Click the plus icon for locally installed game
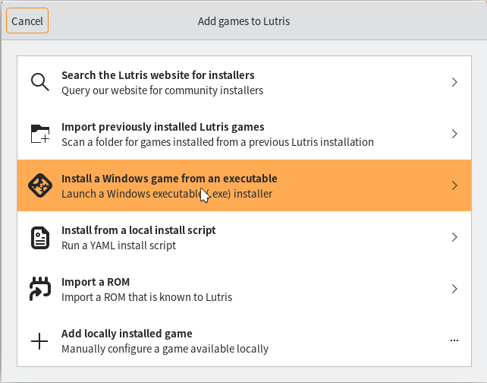The image size is (487, 383). click(39, 341)
